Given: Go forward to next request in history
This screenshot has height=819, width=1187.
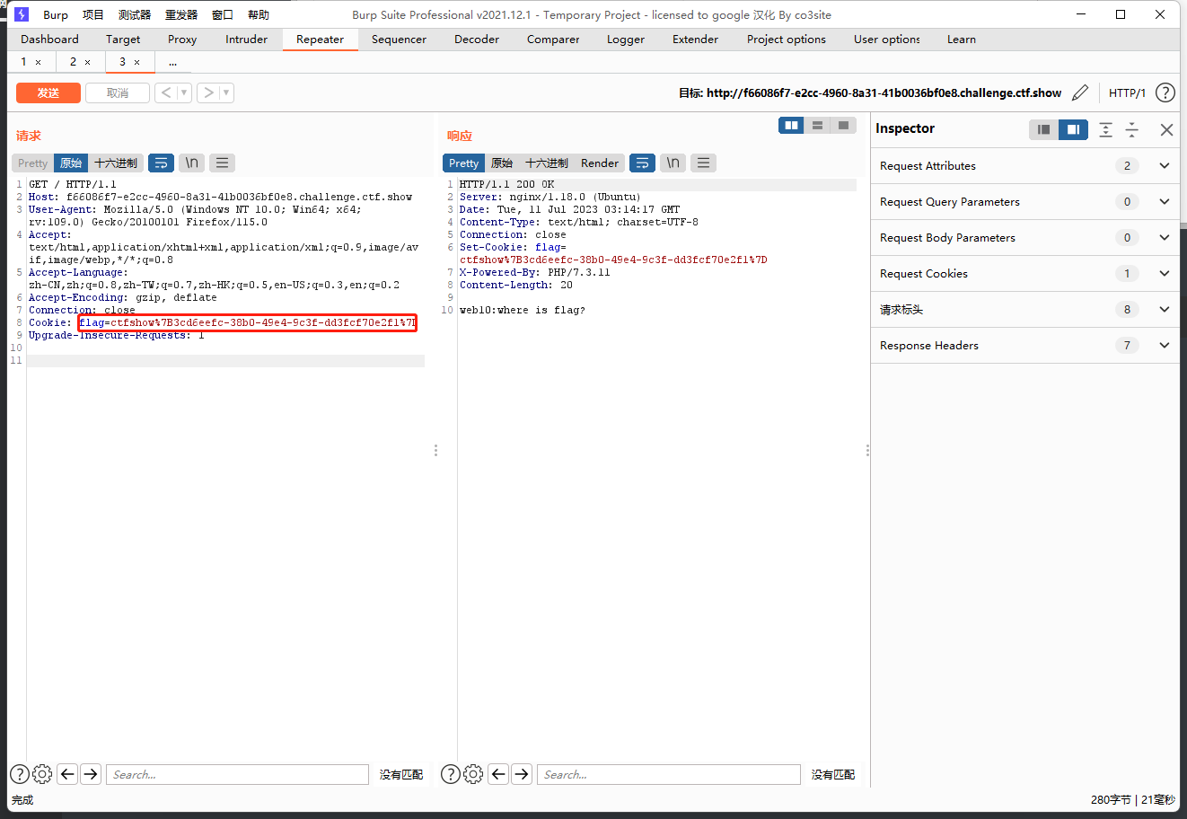Looking at the screenshot, I should click(x=208, y=92).
